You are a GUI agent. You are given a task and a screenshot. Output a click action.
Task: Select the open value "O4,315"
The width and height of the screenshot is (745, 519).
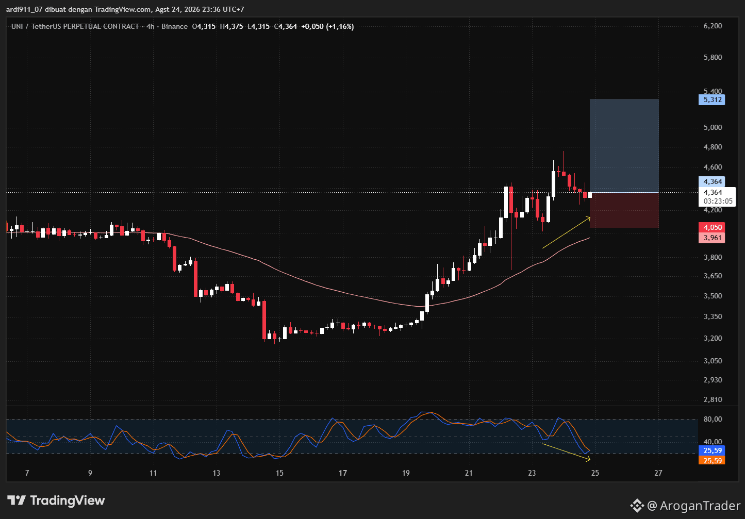pos(204,26)
